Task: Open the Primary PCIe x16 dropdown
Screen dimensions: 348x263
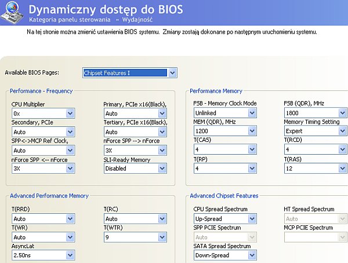Action: [x=162, y=114]
